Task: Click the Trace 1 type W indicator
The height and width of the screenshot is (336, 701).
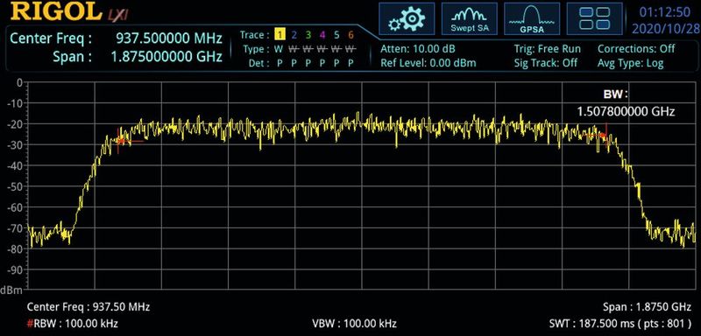Action: point(279,49)
